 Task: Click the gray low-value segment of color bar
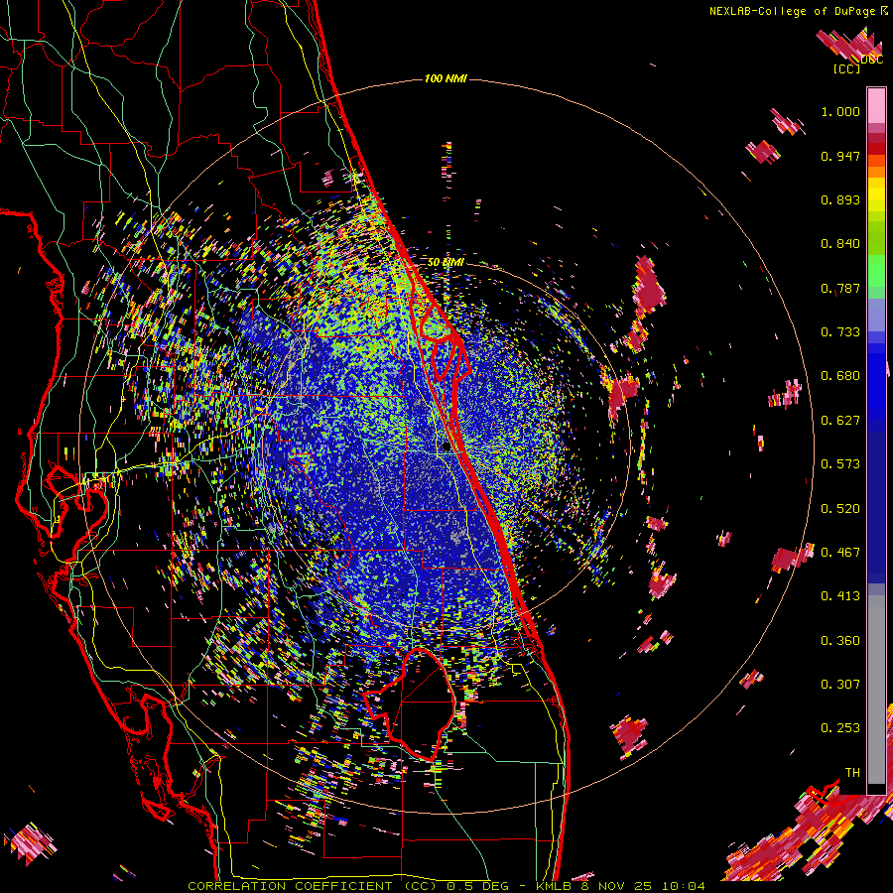click(x=876, y=690)
